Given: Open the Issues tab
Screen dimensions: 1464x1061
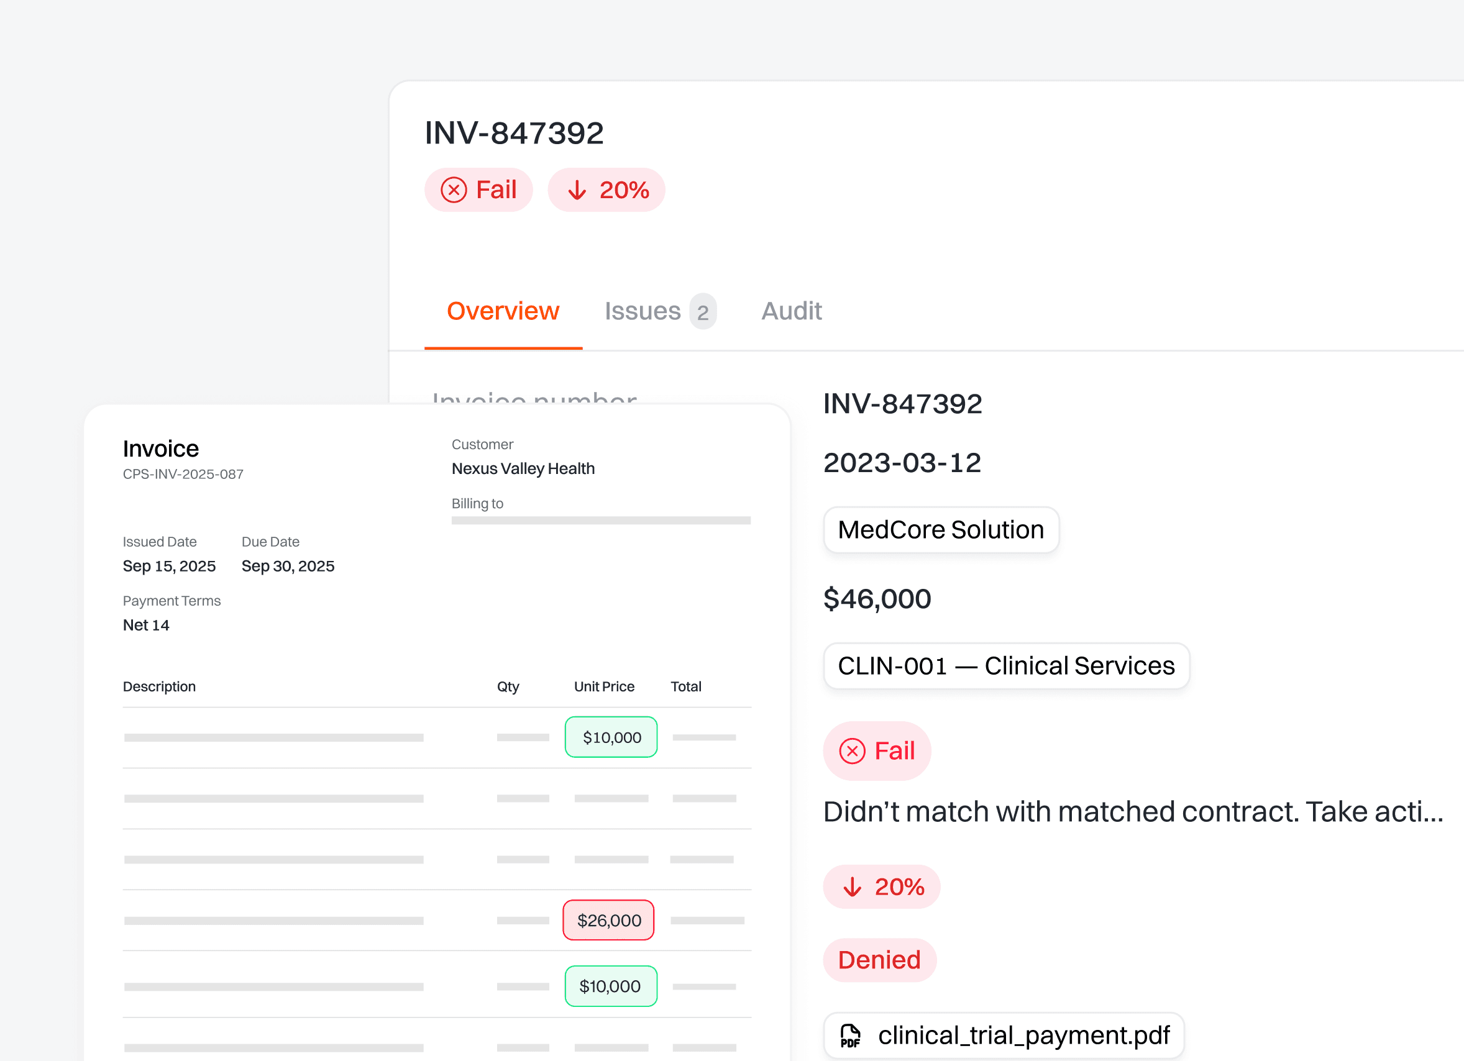Looking at the screenshot, I should [x=643, y=311].
